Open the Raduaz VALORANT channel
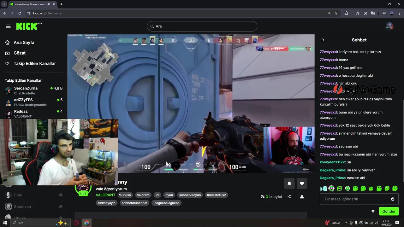This screenshot has height=227, width=404. [x=33, y=114]
